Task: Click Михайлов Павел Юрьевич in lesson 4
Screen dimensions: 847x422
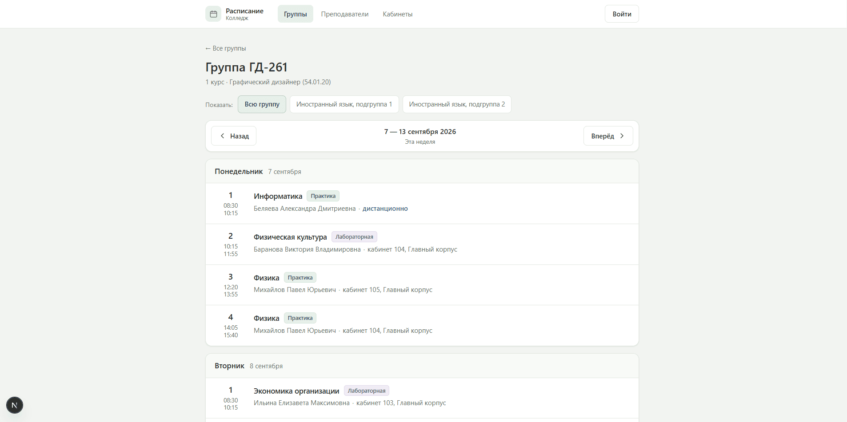Action: pyautogui.click(x=295, y=331)
